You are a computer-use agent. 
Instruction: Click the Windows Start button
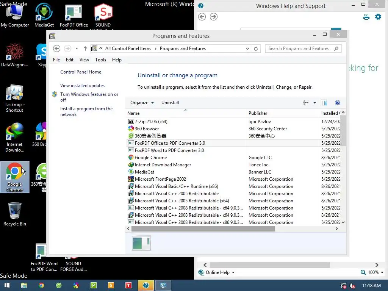pos(7,285)
